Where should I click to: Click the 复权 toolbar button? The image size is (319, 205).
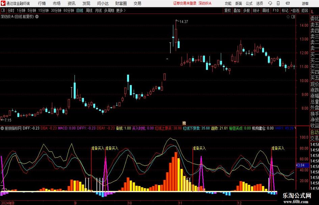228,10
